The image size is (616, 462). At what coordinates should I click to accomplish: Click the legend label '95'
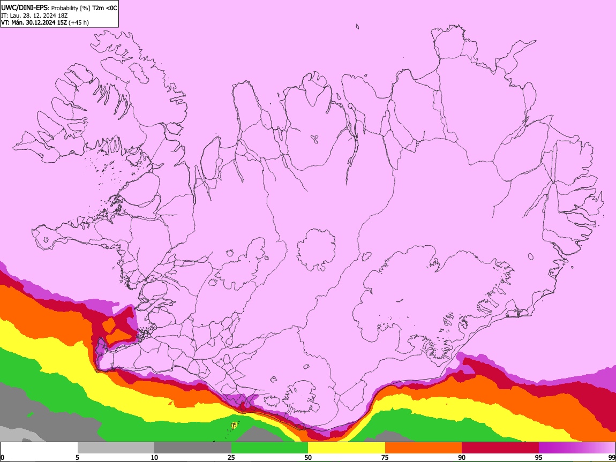tap(539, 458)
